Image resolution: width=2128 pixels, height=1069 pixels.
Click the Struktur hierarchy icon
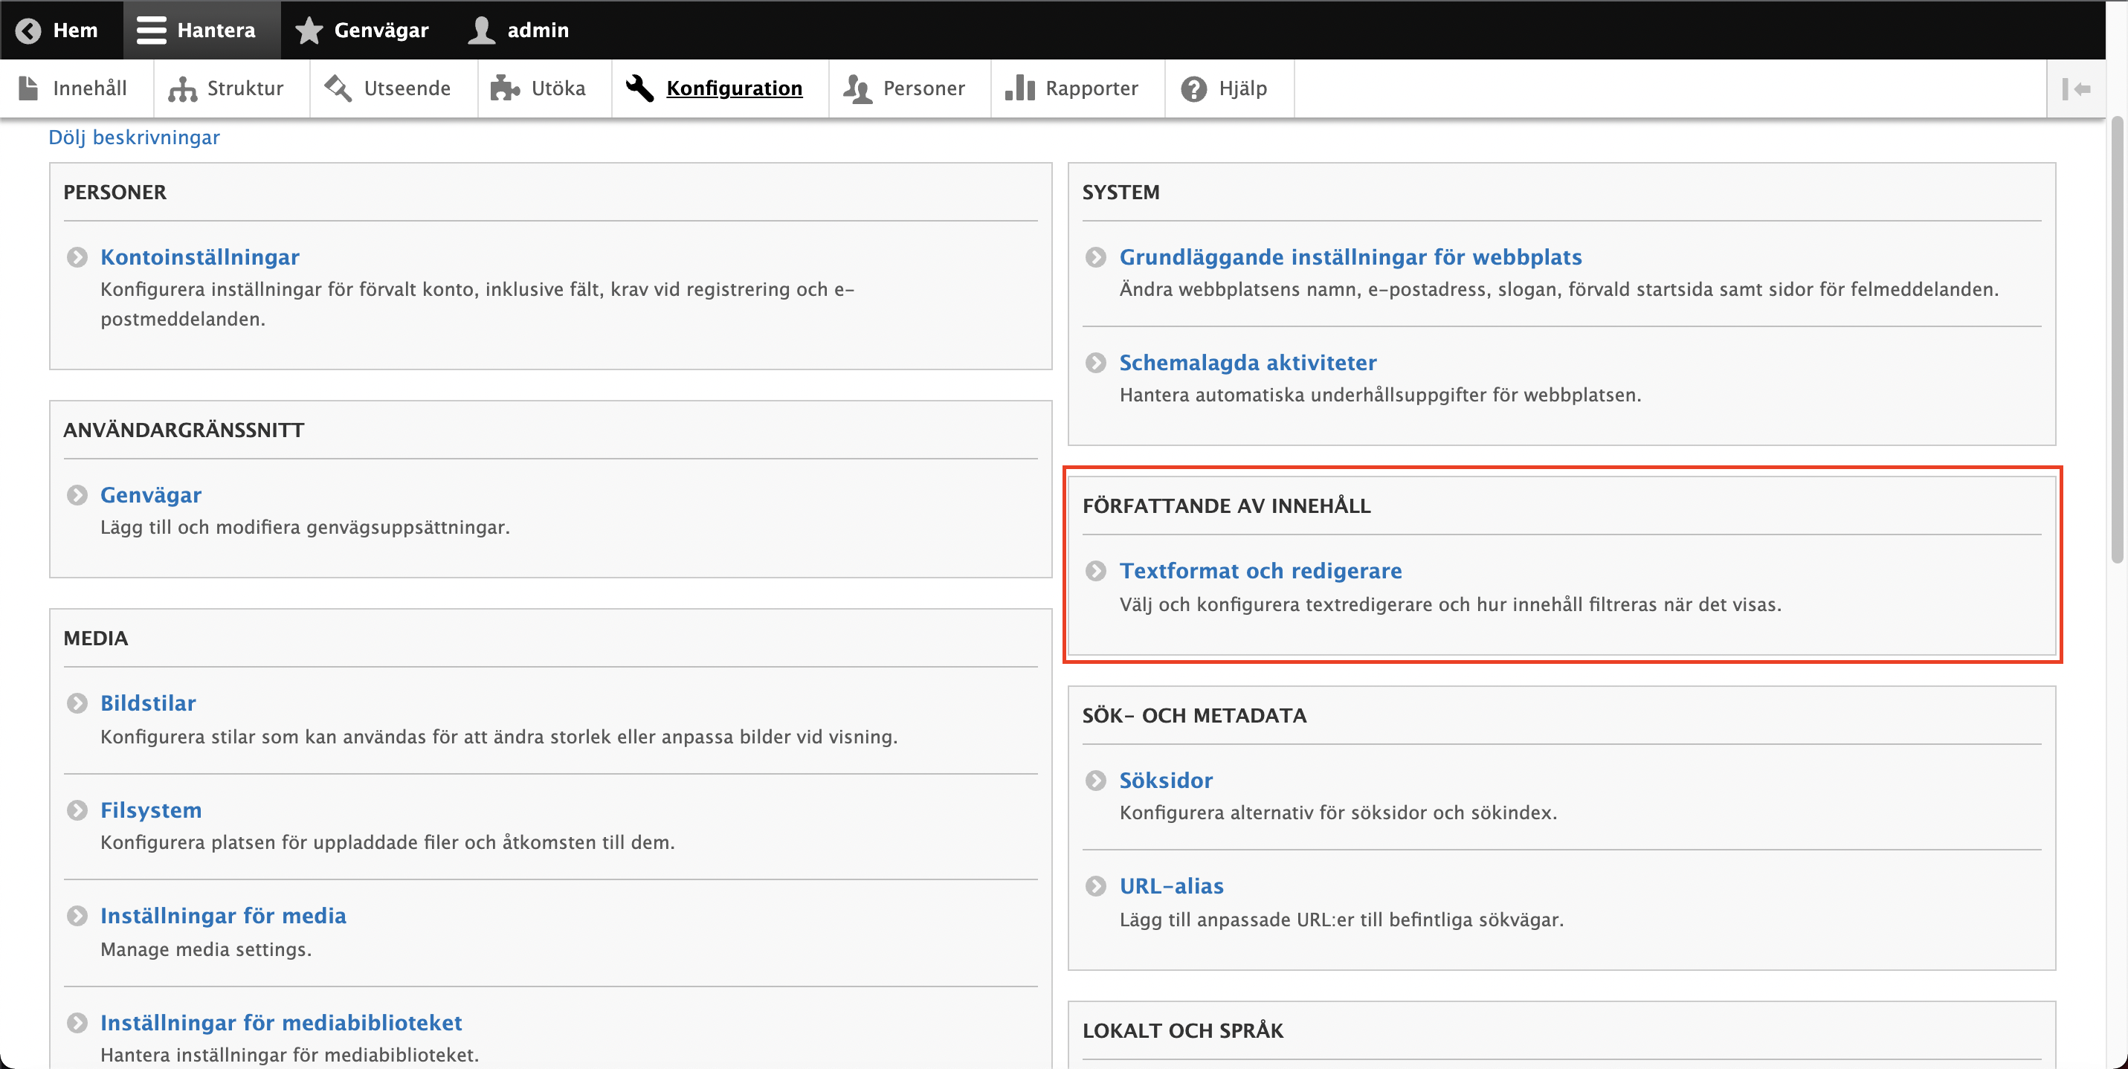click(183, 88)
